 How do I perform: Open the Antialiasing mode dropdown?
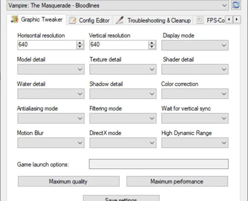(x=51, y=118)
